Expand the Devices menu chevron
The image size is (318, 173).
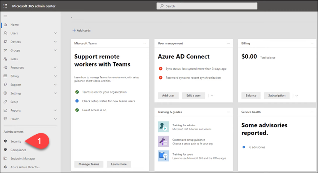tap(55, 42)
